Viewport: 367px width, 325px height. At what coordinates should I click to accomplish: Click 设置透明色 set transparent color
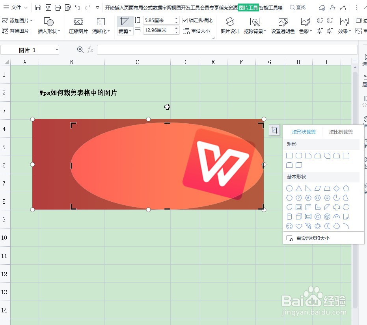click(283, 26)
